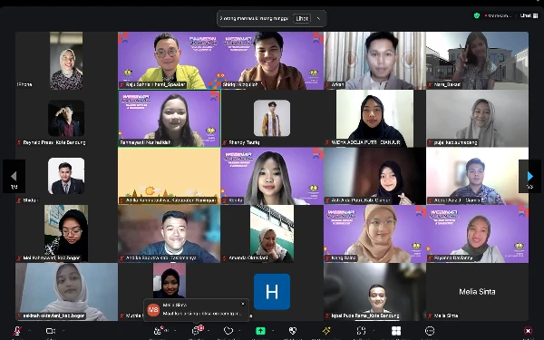The height and width of the screenshot is (340, 544).
Task: Toggle the video camera button
Action: pyautogui.click(x=51, y=331)
